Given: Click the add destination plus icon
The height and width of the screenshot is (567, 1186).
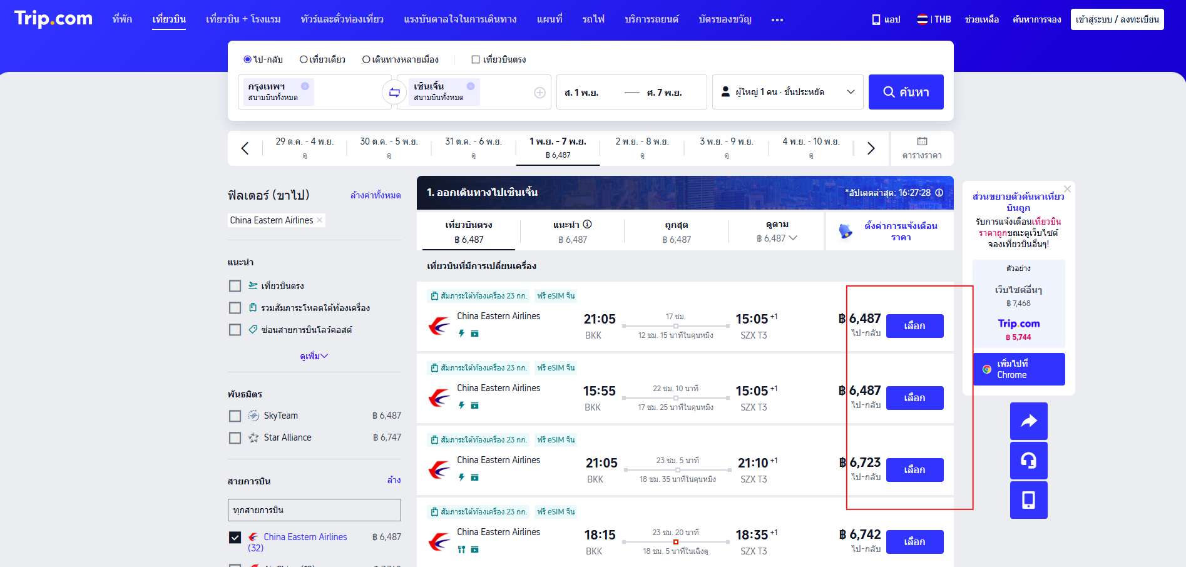Looking at the screenshot, I should click(539, 93).
